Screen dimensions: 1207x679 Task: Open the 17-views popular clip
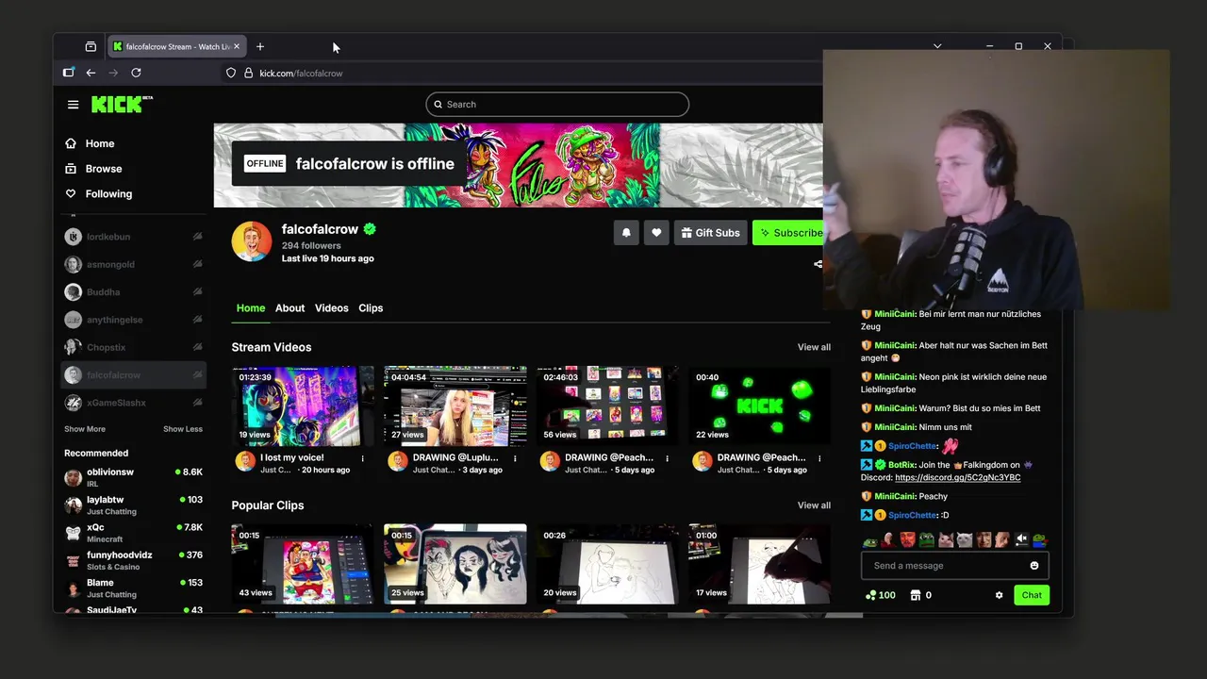pos(760,564)
